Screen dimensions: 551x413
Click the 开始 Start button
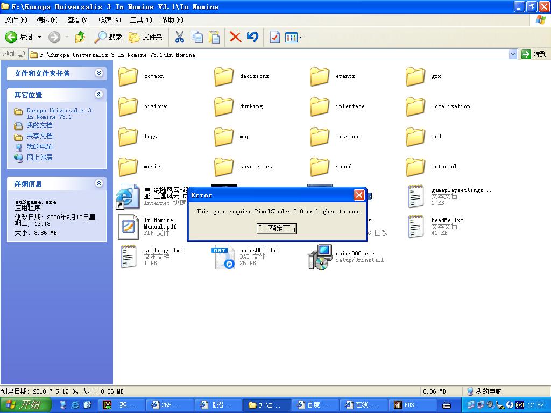[x=24, y=405]
